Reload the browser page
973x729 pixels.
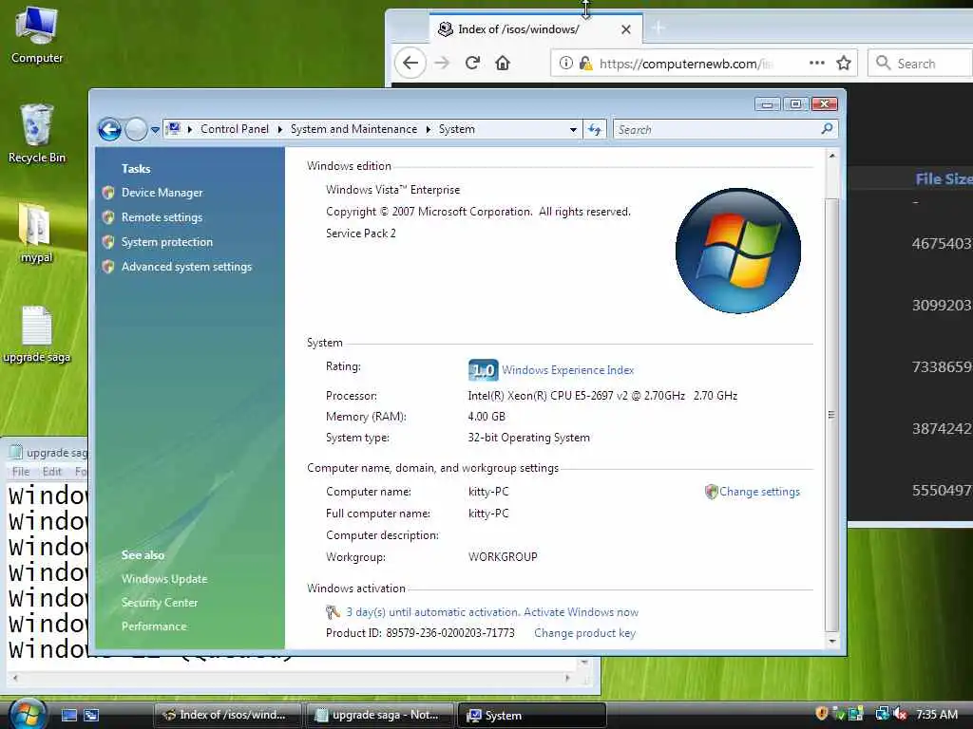point(472,63)
